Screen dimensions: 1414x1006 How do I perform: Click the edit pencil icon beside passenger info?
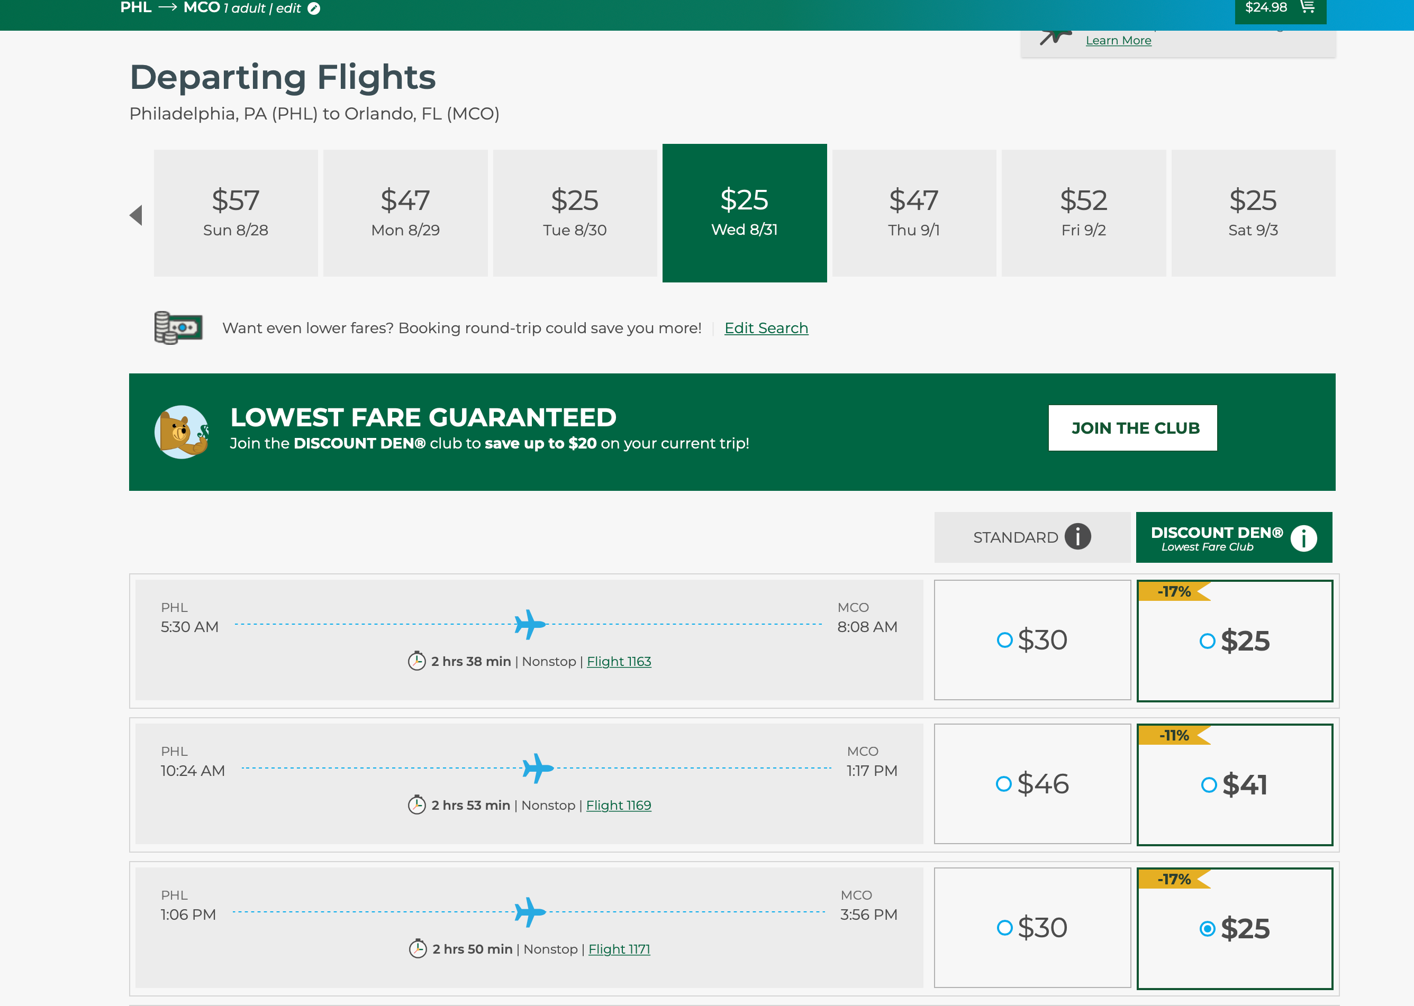314,8
